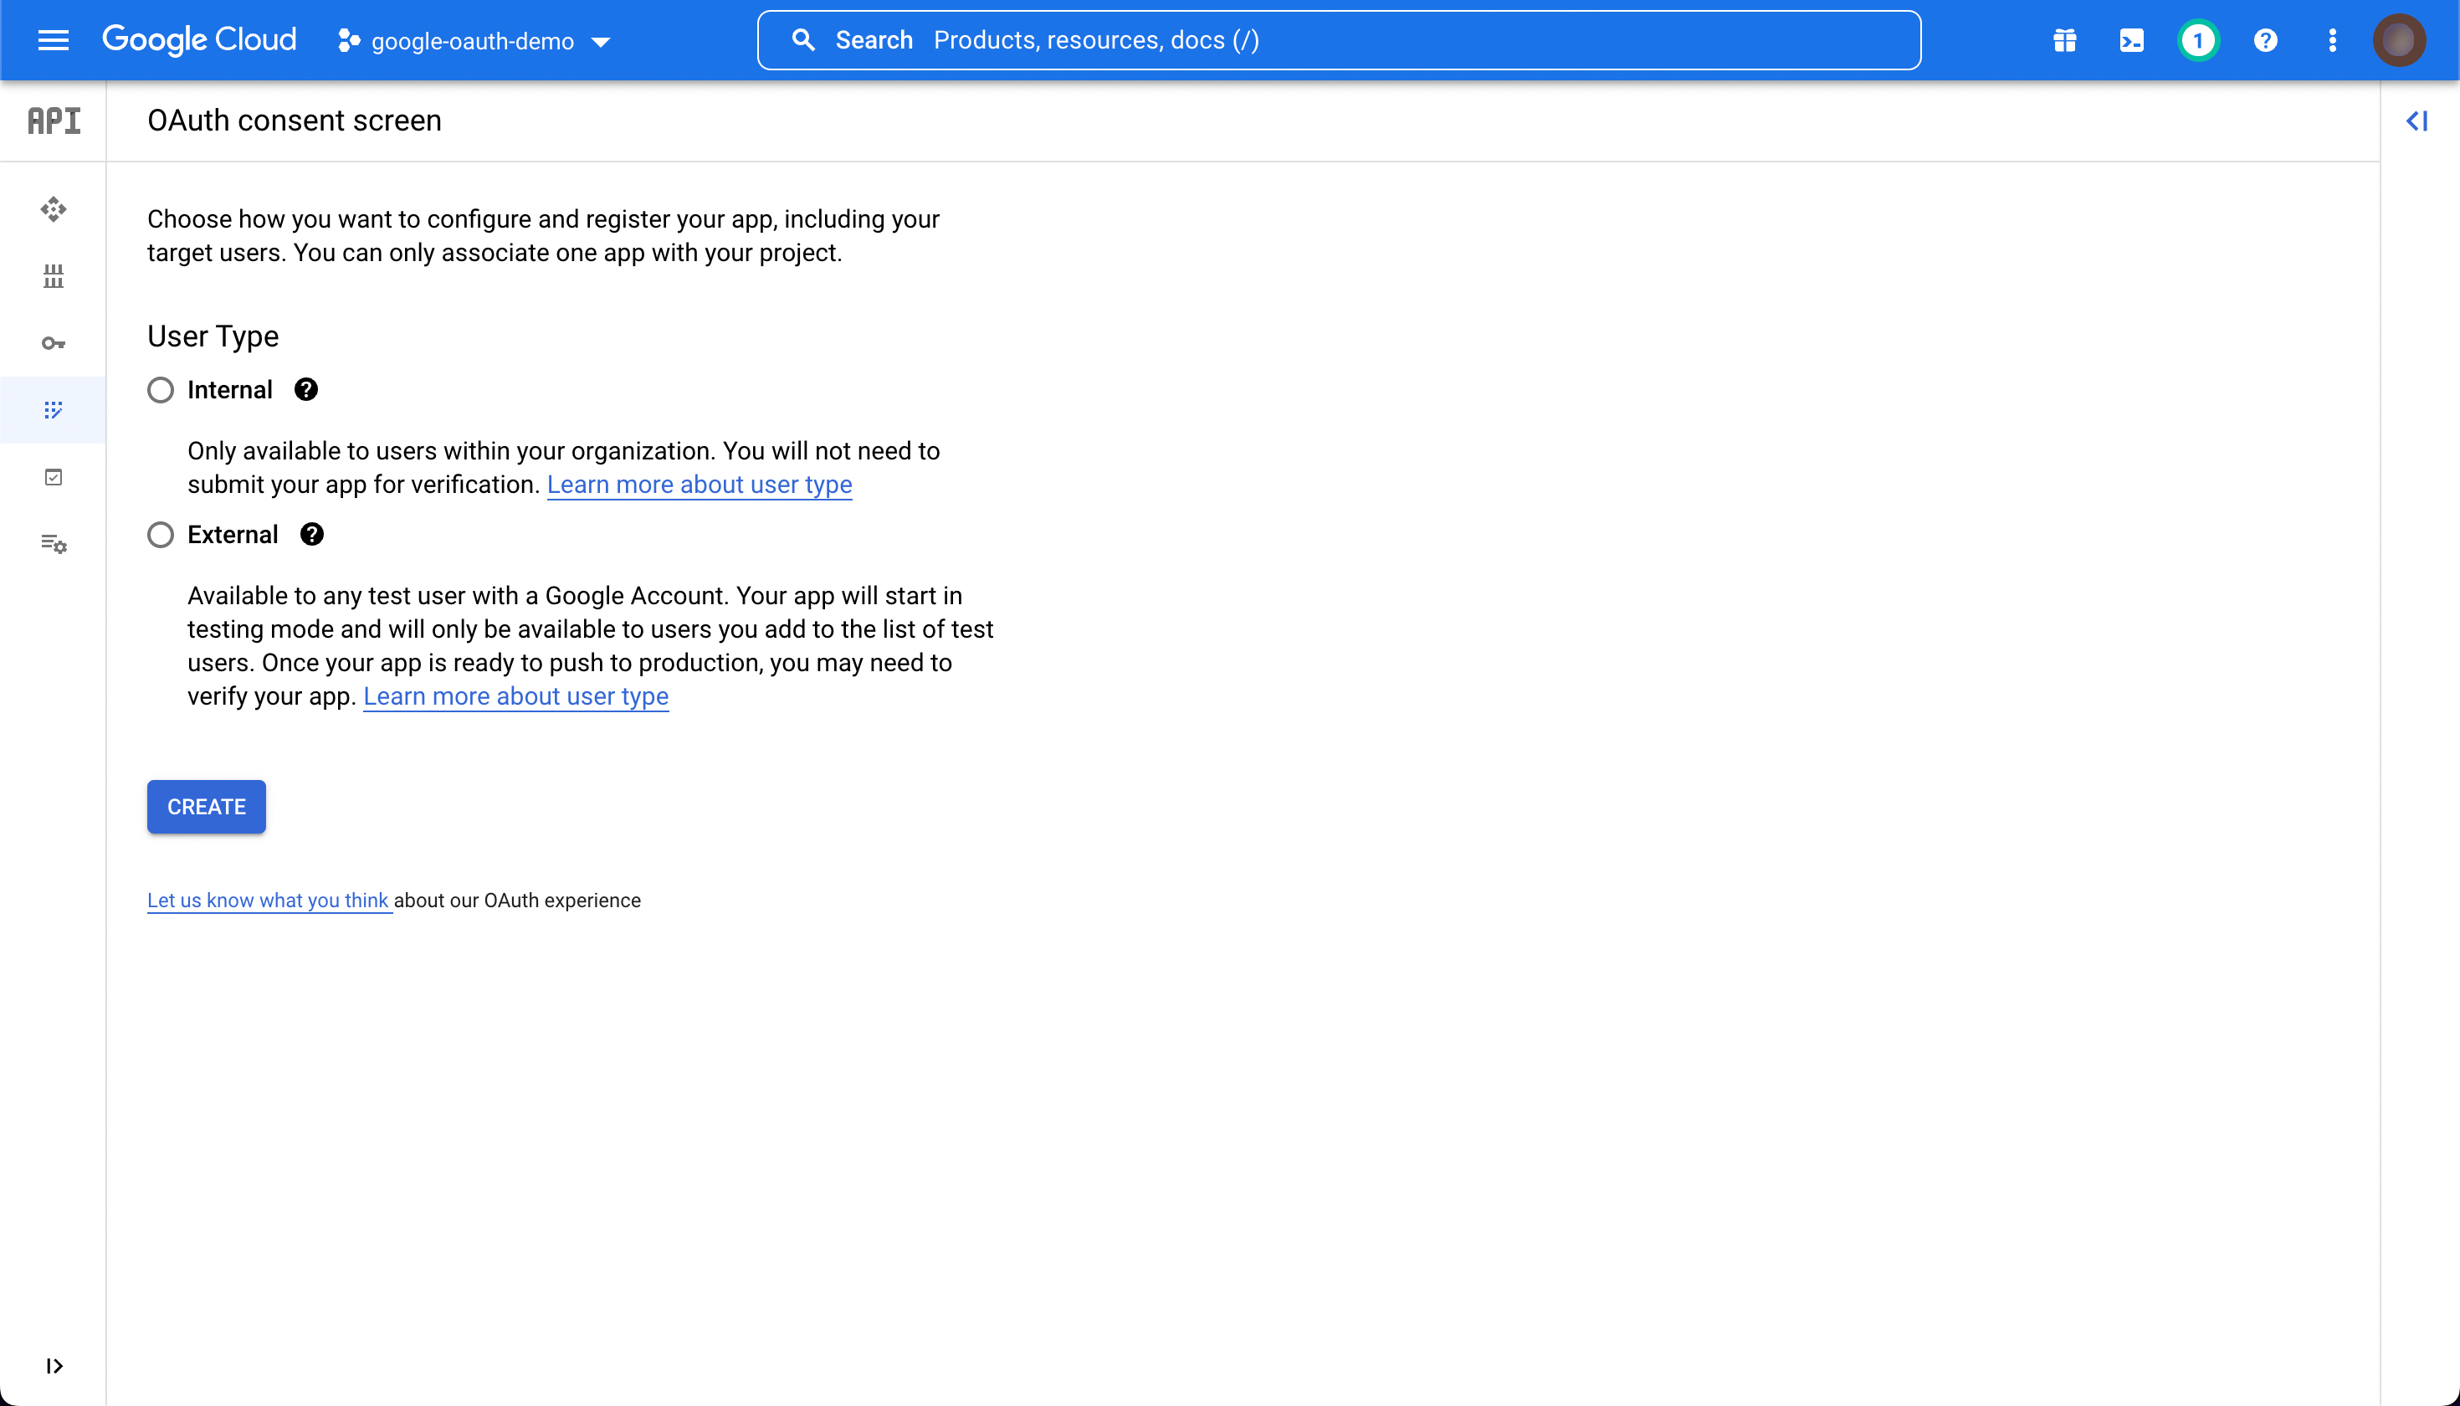Open the main navigation hamburger menu

[53, 40]
